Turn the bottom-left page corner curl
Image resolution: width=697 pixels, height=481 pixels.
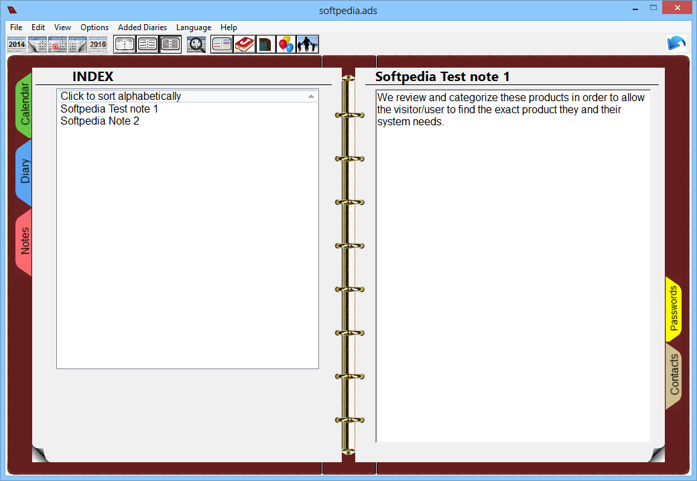point(40,454)
